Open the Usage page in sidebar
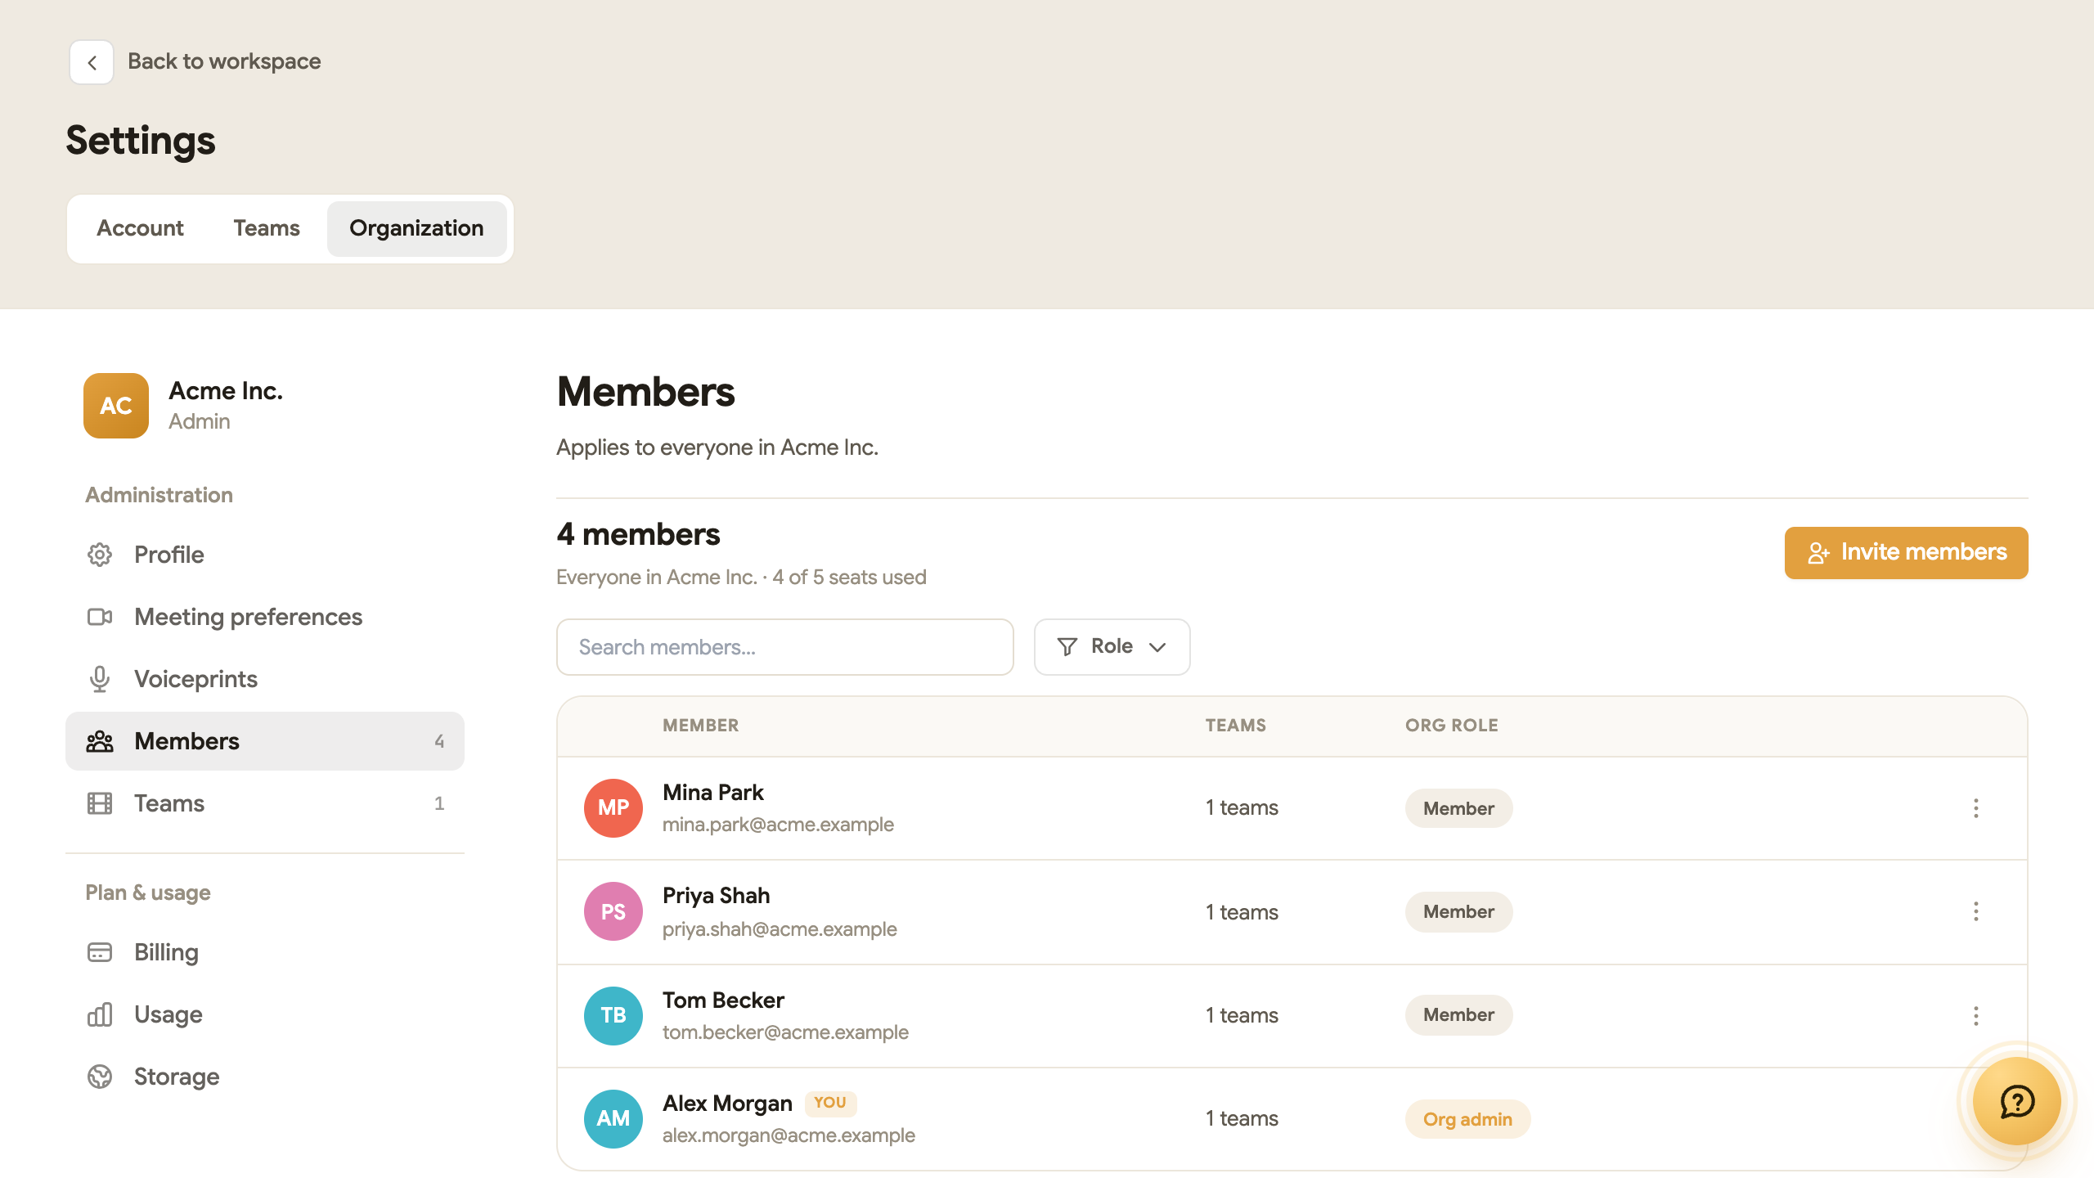2094x1178 pixels. coord(265,1014)
